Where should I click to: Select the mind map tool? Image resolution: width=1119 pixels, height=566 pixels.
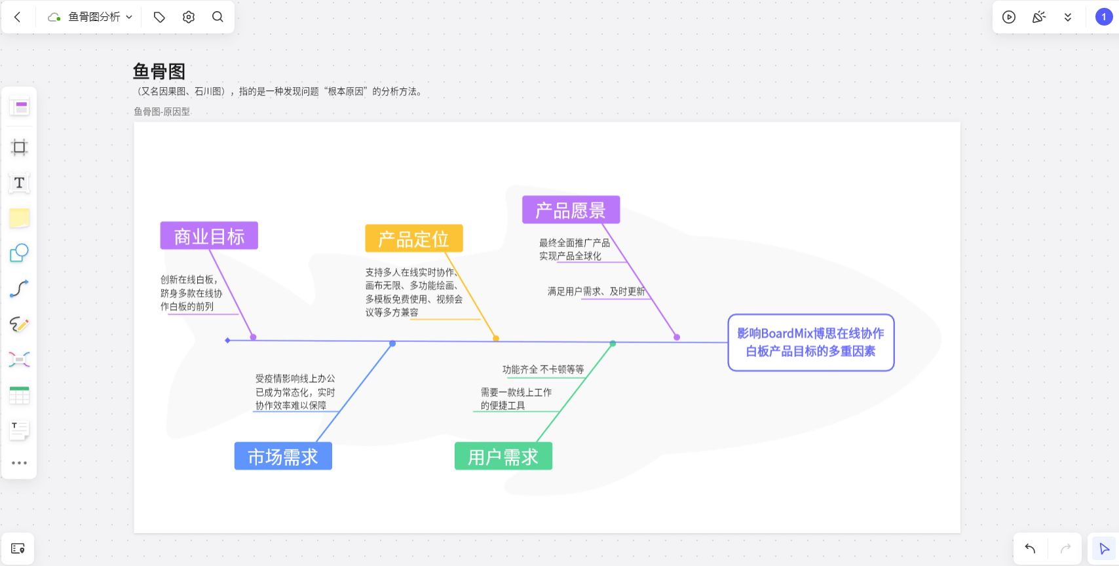tap(20, 360)
